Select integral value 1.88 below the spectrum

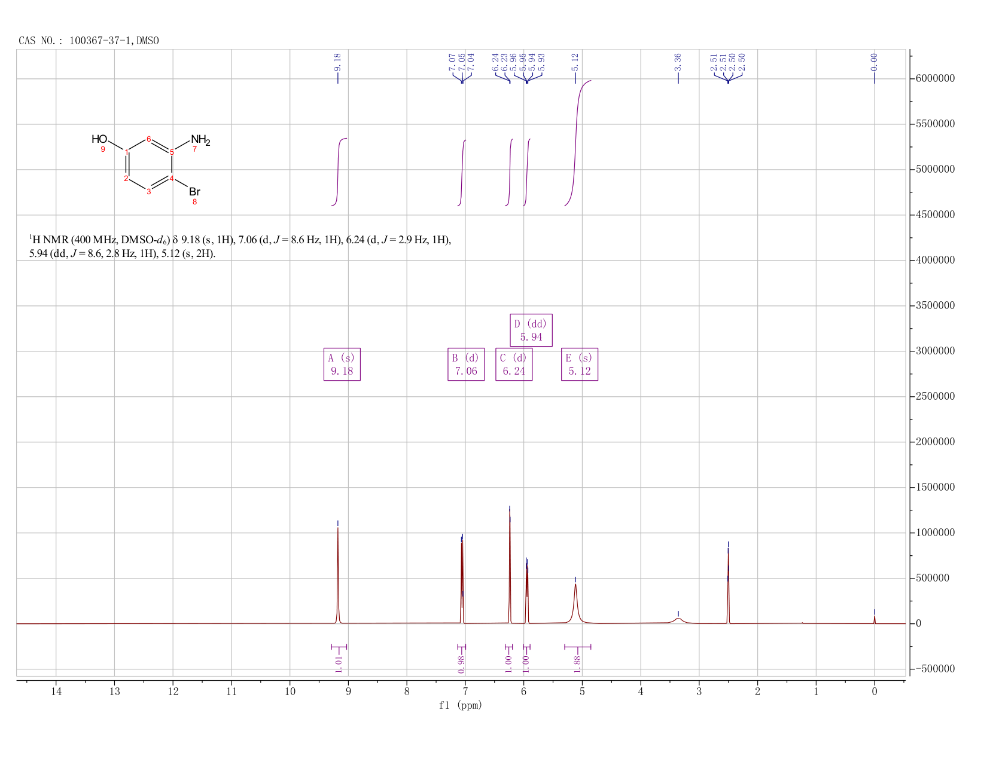pyautogui.click(x=578, y=664)
